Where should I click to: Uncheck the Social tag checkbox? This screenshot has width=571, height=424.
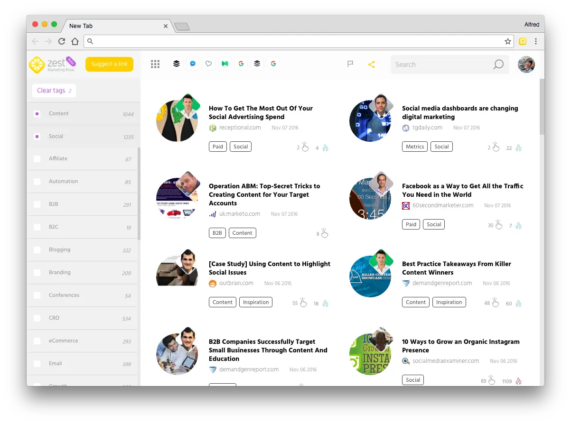click(37, 137)
